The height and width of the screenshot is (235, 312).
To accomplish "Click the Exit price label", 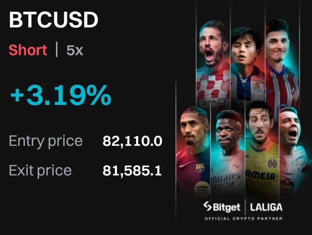I will pos(40,170).
